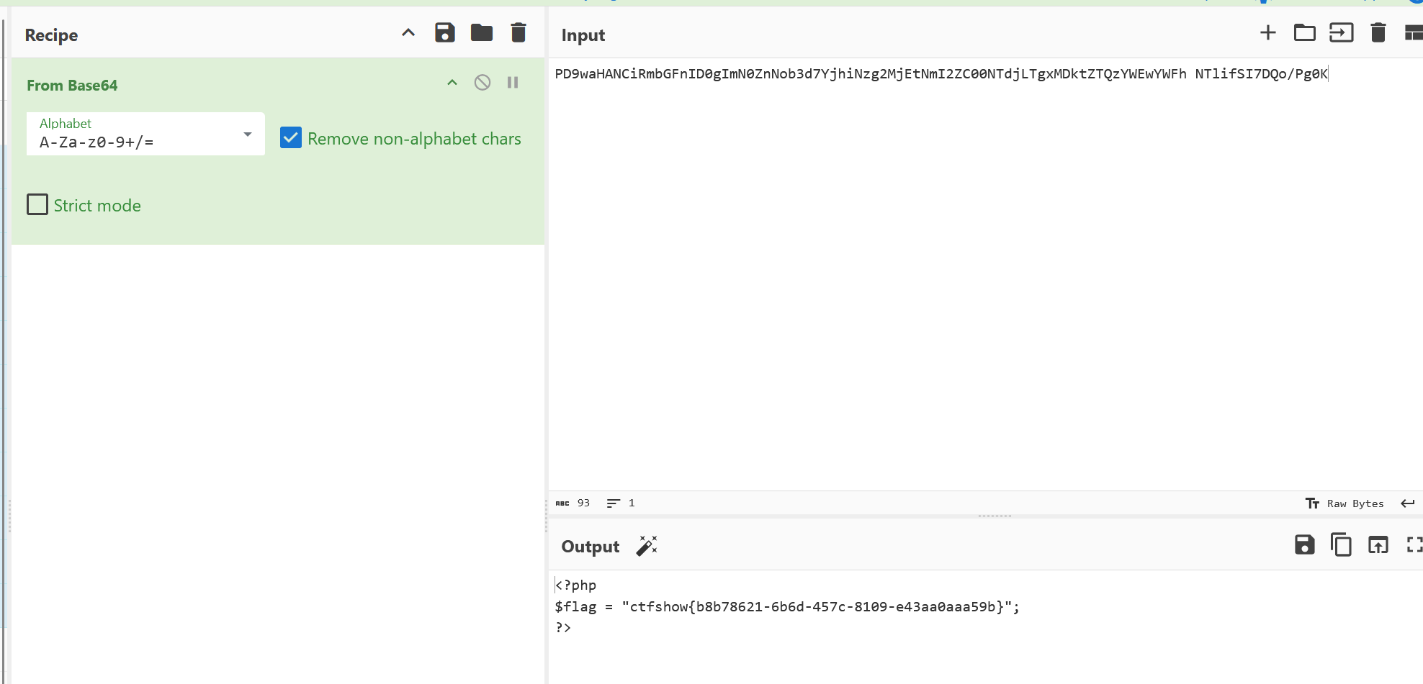This screenshot has width=1423, height=684.
Task: Open the Alphabet dropdown
Action: coord(145,134)
